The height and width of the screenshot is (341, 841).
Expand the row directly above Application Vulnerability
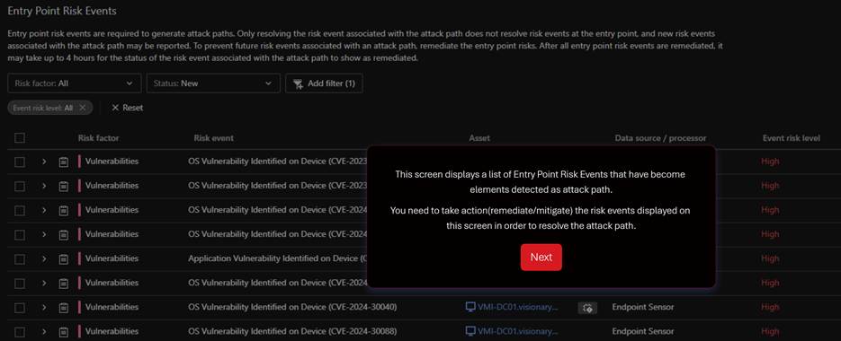(44, 234)
